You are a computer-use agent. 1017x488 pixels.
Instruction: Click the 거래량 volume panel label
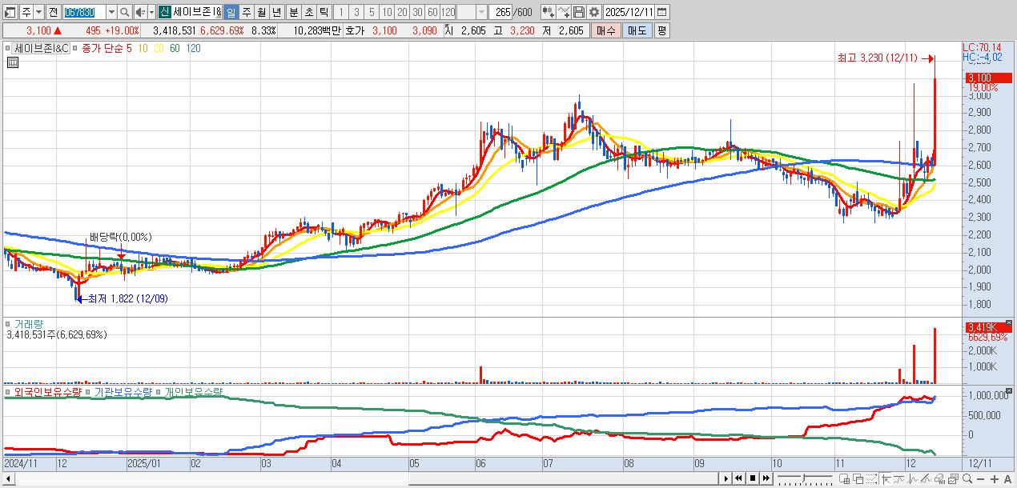click(28, 324)
